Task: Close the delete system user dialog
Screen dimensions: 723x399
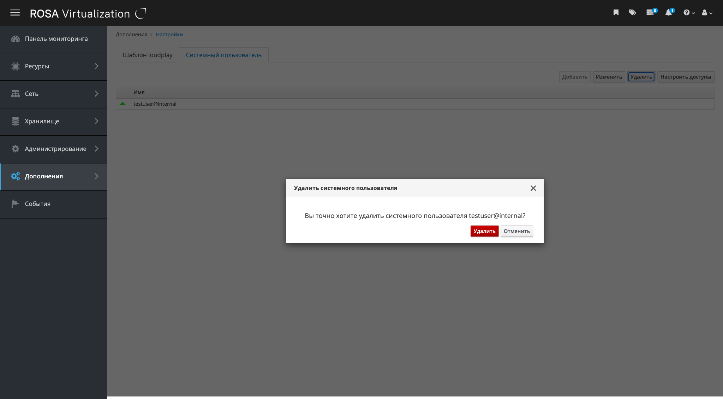Action: point(533,188)
